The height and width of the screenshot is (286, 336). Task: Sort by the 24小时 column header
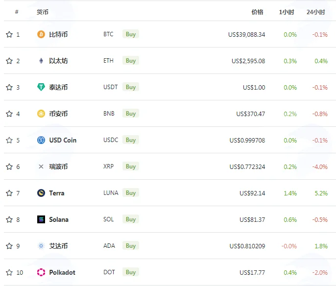315,12
